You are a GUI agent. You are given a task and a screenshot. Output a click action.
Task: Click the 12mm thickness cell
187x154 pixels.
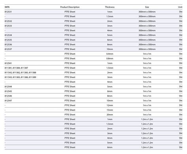(x=110, y=105)
